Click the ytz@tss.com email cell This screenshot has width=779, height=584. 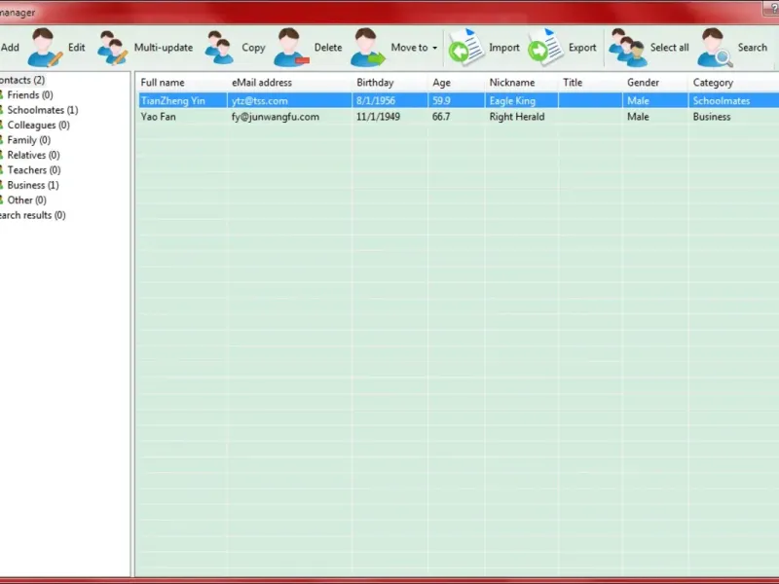coord(259,101)
